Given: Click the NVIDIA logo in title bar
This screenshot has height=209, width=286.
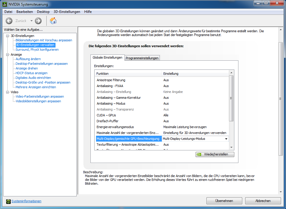Looking at the screenshot, I should [5, 4].
